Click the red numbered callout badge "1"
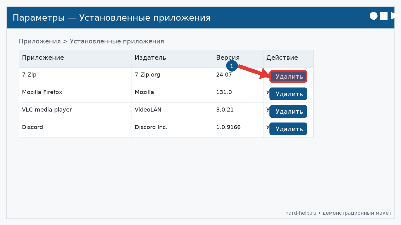Image resolution: width=401 pixels, height=225 pixels. [232, 66]
